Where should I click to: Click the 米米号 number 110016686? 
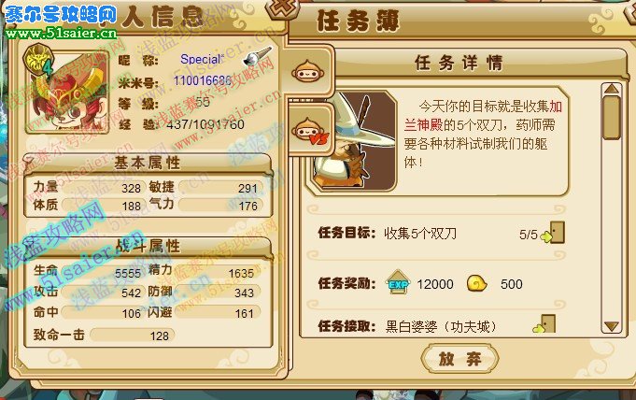click(203, 80)
